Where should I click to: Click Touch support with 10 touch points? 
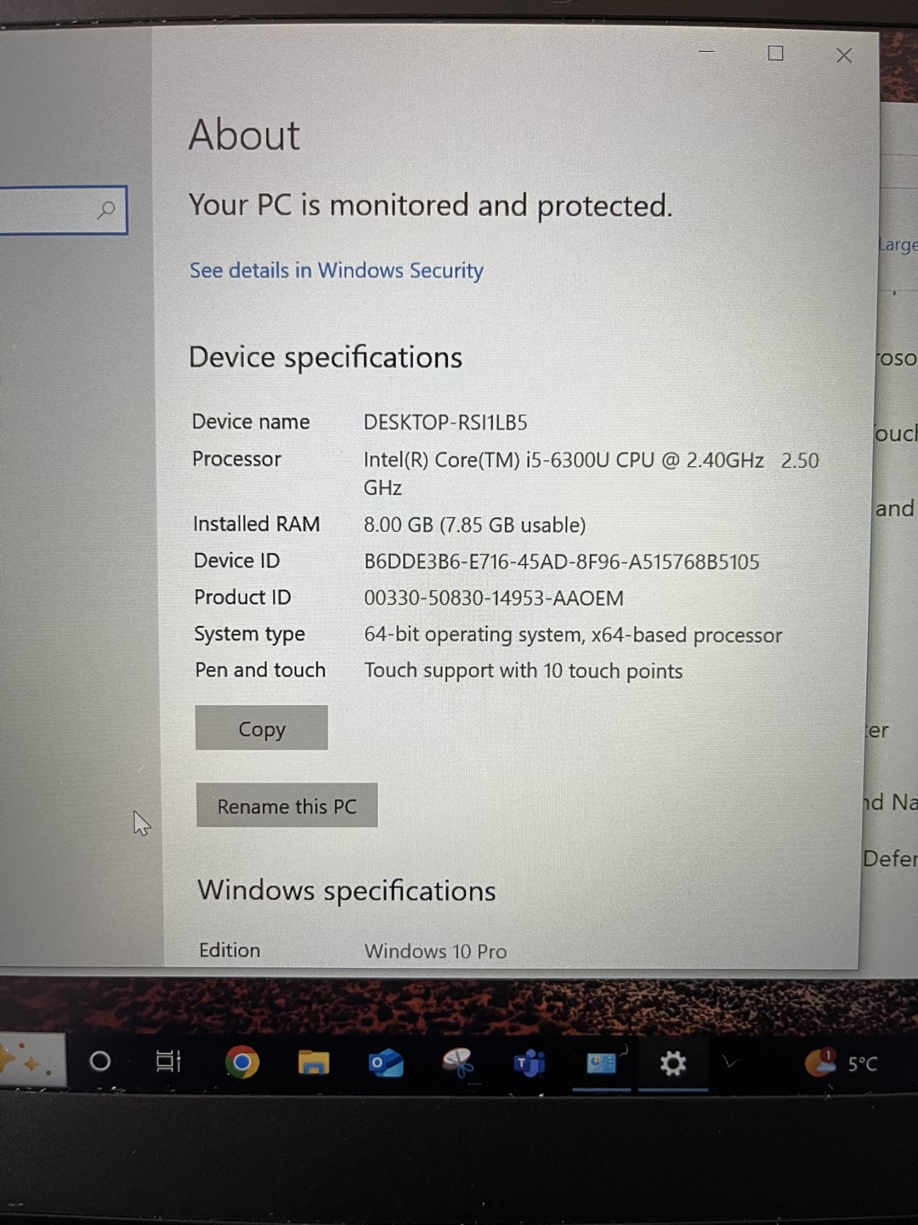(524, 671)
